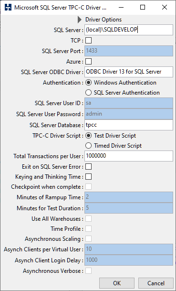The width and height of the screenshot is (176, 291).
Task: Toggle Checkpoint when complete checkbox
Action: (88, 187)
